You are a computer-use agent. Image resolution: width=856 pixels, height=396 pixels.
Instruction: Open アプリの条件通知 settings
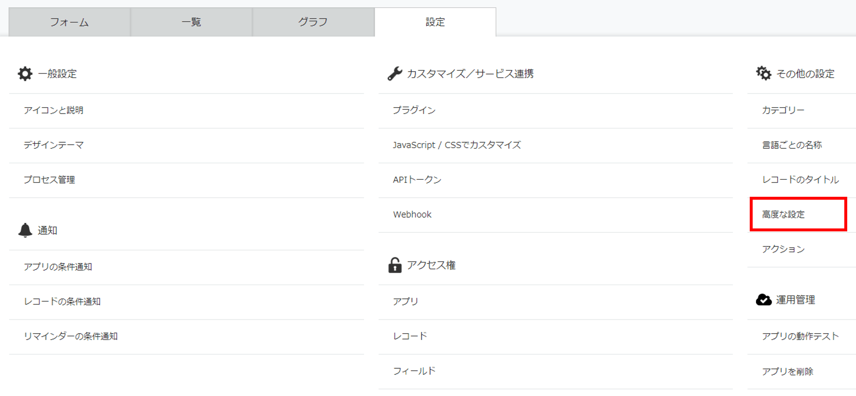58,267
